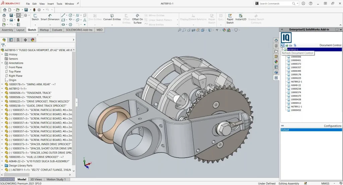Viewport: 343px width, 185px height.
Task: Select the sketch Text tool
Action: [84, 20]
